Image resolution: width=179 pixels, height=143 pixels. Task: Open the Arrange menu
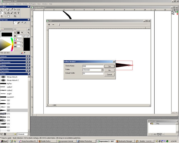pyautogui.click(x=11, y=4)
